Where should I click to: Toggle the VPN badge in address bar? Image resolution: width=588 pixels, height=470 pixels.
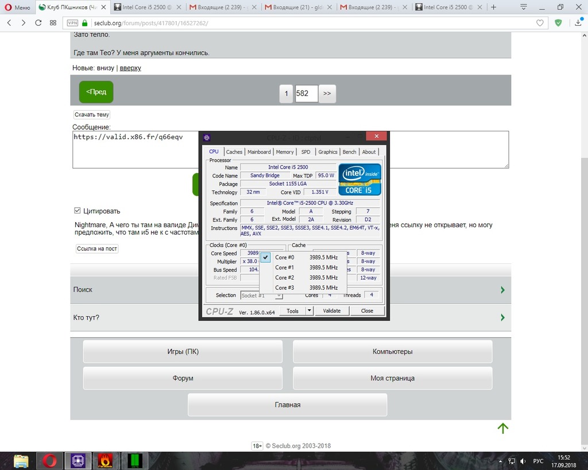point(72,23)
